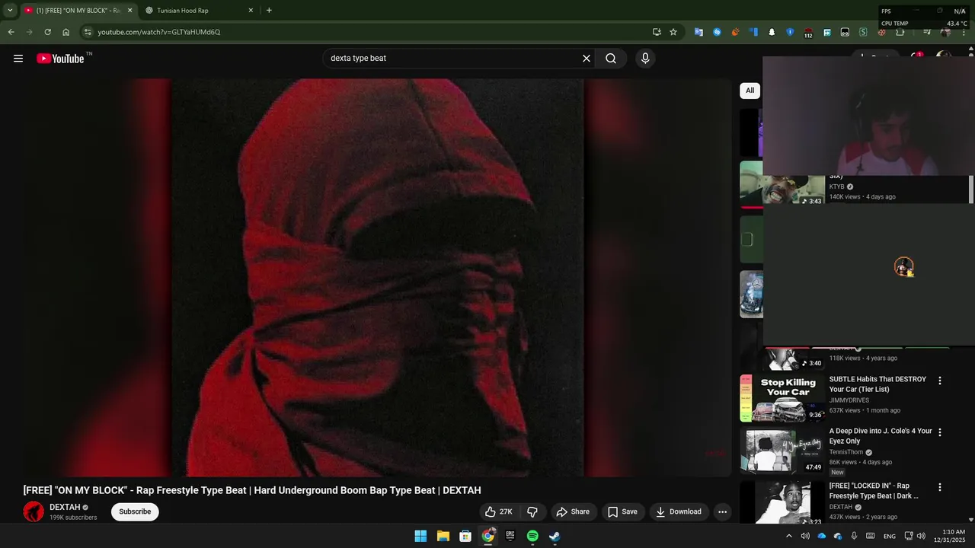
Task: Open Steam from the taskbar
Action: tap(555, 536)
